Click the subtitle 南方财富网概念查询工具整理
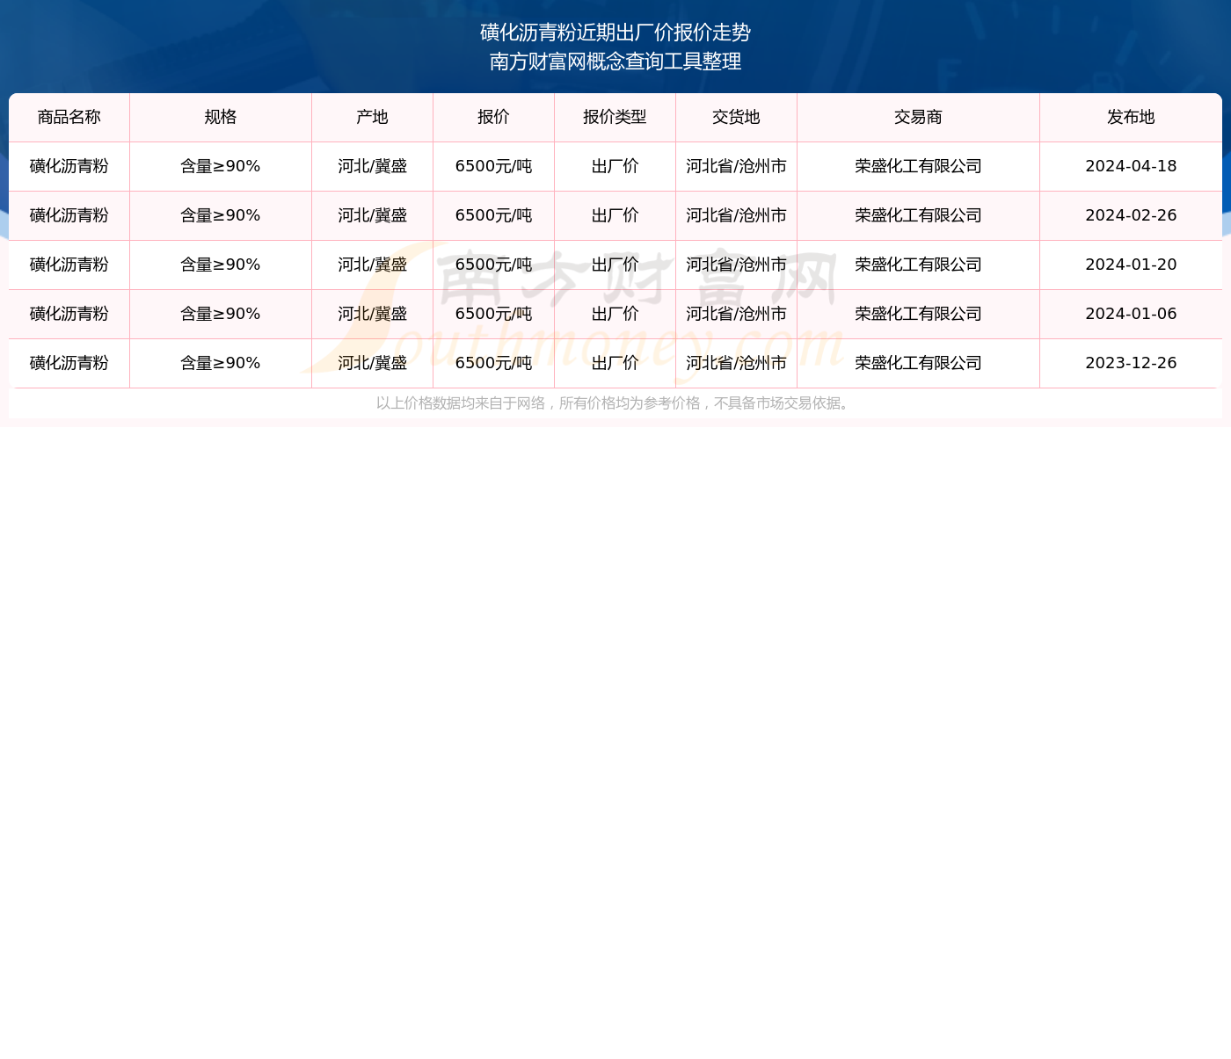The height and width of the screenshot is (1059, 1231). point(615,62)
